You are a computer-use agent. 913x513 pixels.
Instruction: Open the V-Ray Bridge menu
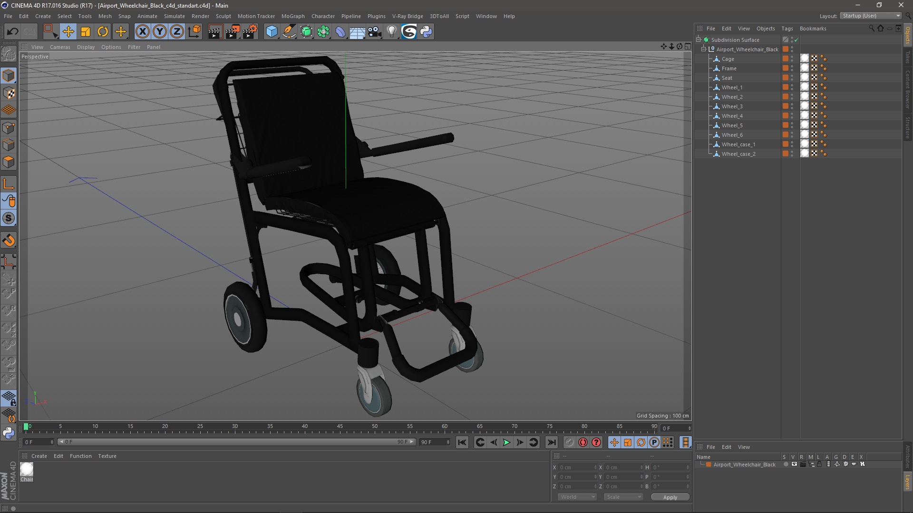(x=408, y=16)
